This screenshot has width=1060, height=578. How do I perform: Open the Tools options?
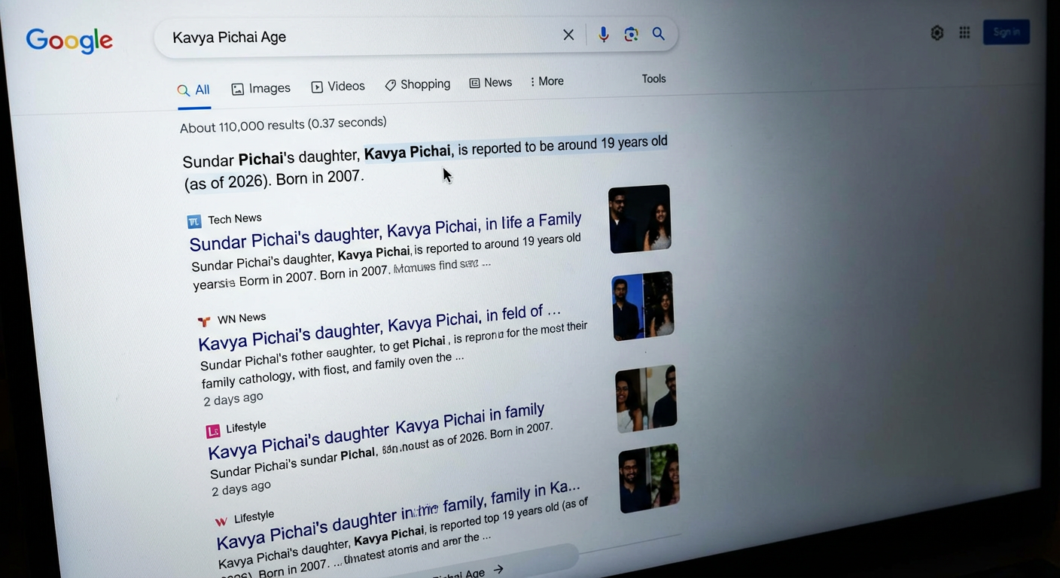coord(653,79)
